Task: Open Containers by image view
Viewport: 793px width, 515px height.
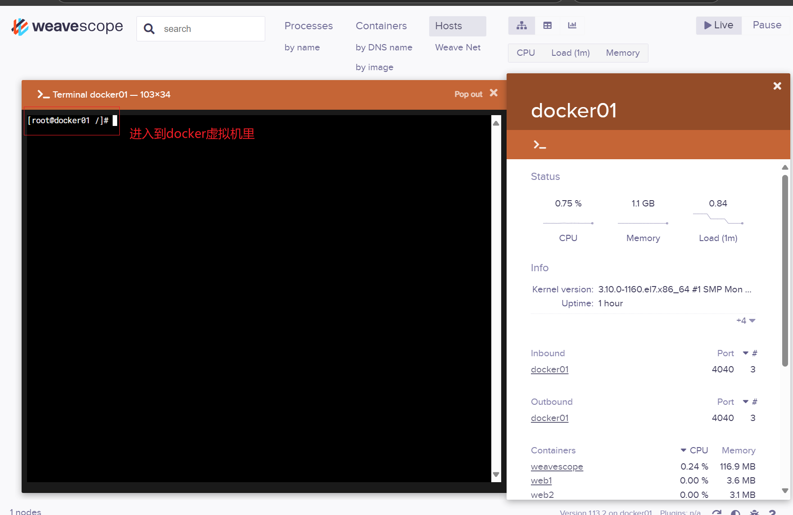Action: pos(374,67)
